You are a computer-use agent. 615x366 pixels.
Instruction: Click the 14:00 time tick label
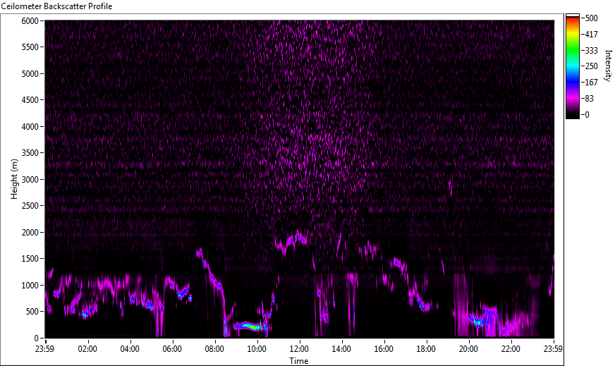point(341,349)
